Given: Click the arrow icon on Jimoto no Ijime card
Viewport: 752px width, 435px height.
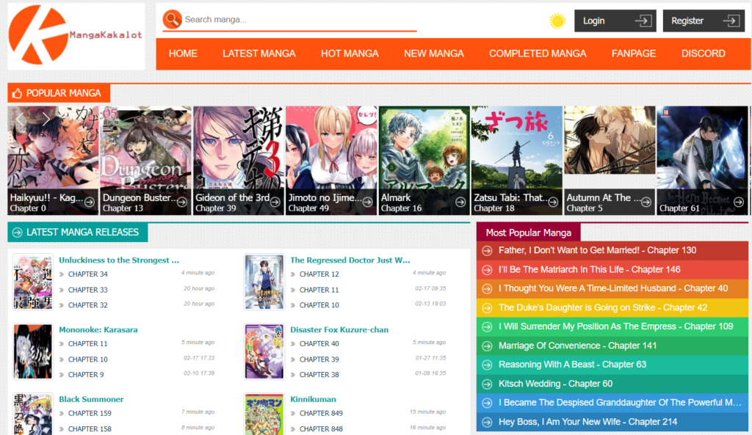Looking at the screenshot, I should point(367,202).
